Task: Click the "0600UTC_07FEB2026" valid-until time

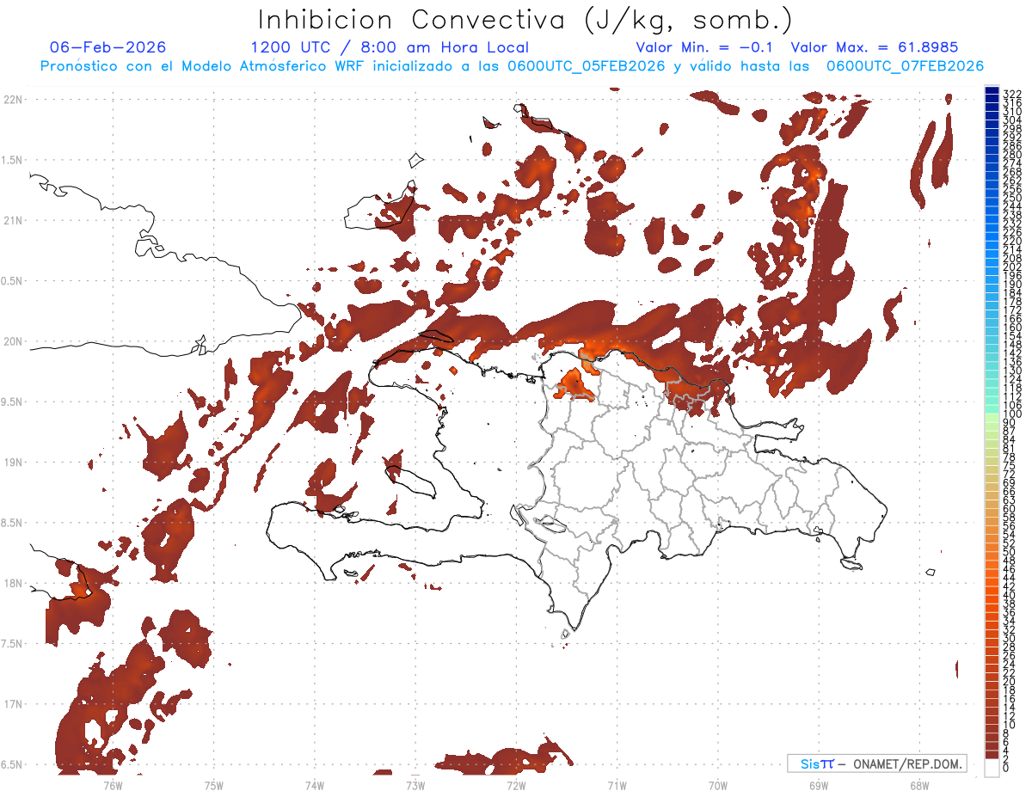Action: 905,66
